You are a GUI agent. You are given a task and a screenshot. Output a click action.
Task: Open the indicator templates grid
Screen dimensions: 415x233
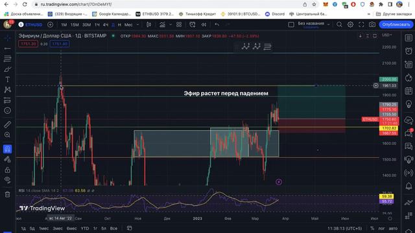point(179,25)
